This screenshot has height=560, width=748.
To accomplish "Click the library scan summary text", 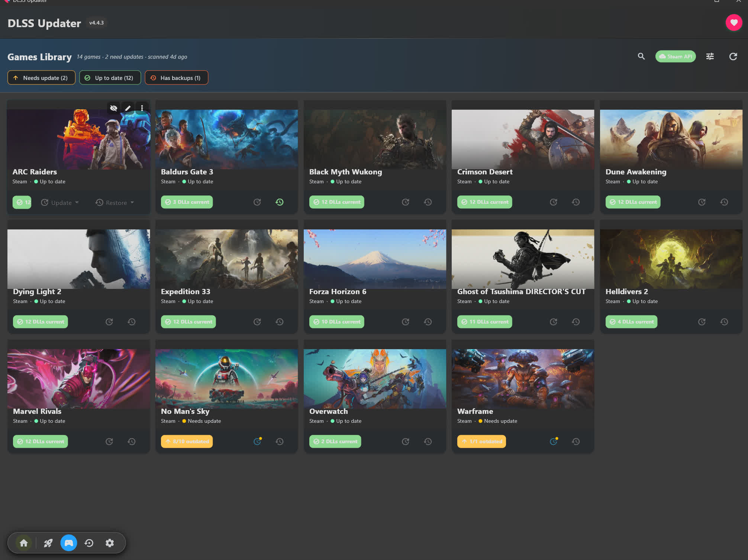I will (132, 57).
